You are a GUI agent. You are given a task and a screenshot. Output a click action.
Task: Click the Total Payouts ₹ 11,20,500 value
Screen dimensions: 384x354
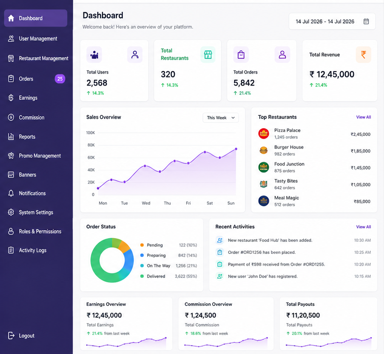click(x=303, y=315)
